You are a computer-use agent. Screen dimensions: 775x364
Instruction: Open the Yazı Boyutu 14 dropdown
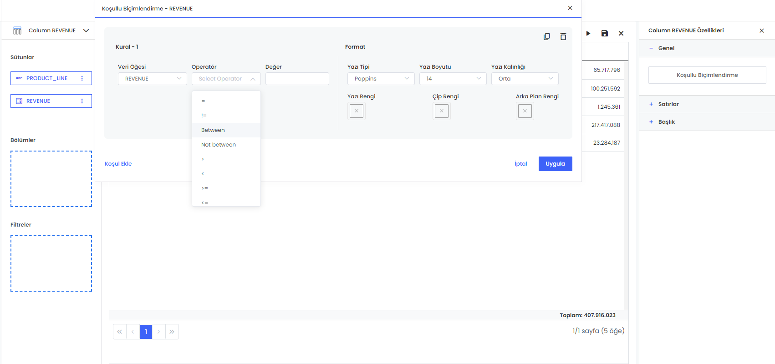(x=453, y=79)
